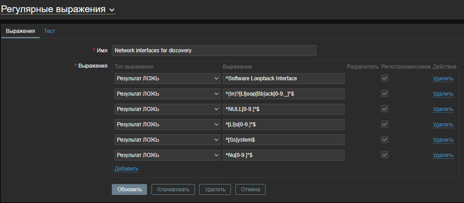The width and height of the screenshot is (464, 203).
Task: Expand type dropdown for ^NULL[0-9.]*$ row
Action: coord(167,109)
